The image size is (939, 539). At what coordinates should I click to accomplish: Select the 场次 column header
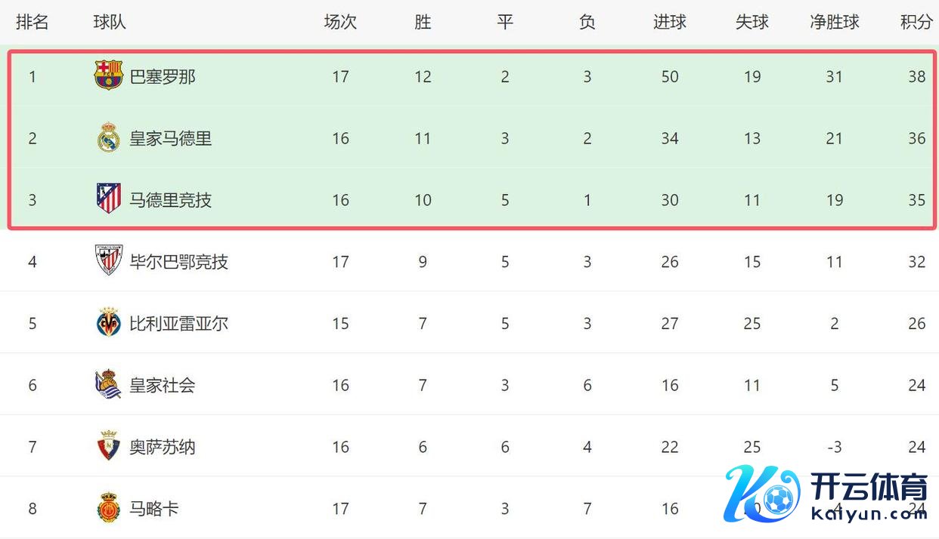[x=340, y=22]
